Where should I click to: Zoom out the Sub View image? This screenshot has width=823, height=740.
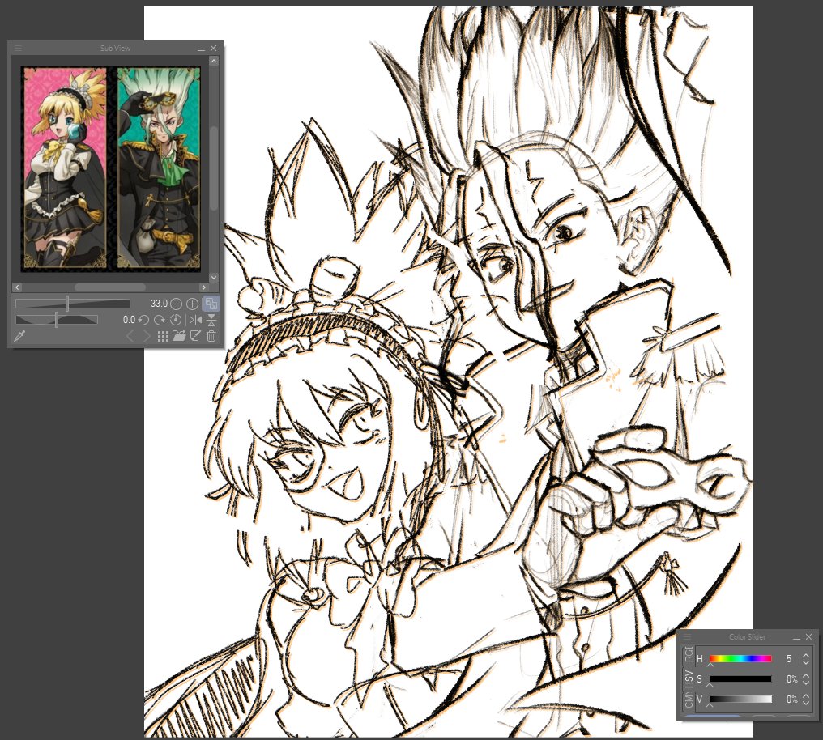tap(177, 304)
